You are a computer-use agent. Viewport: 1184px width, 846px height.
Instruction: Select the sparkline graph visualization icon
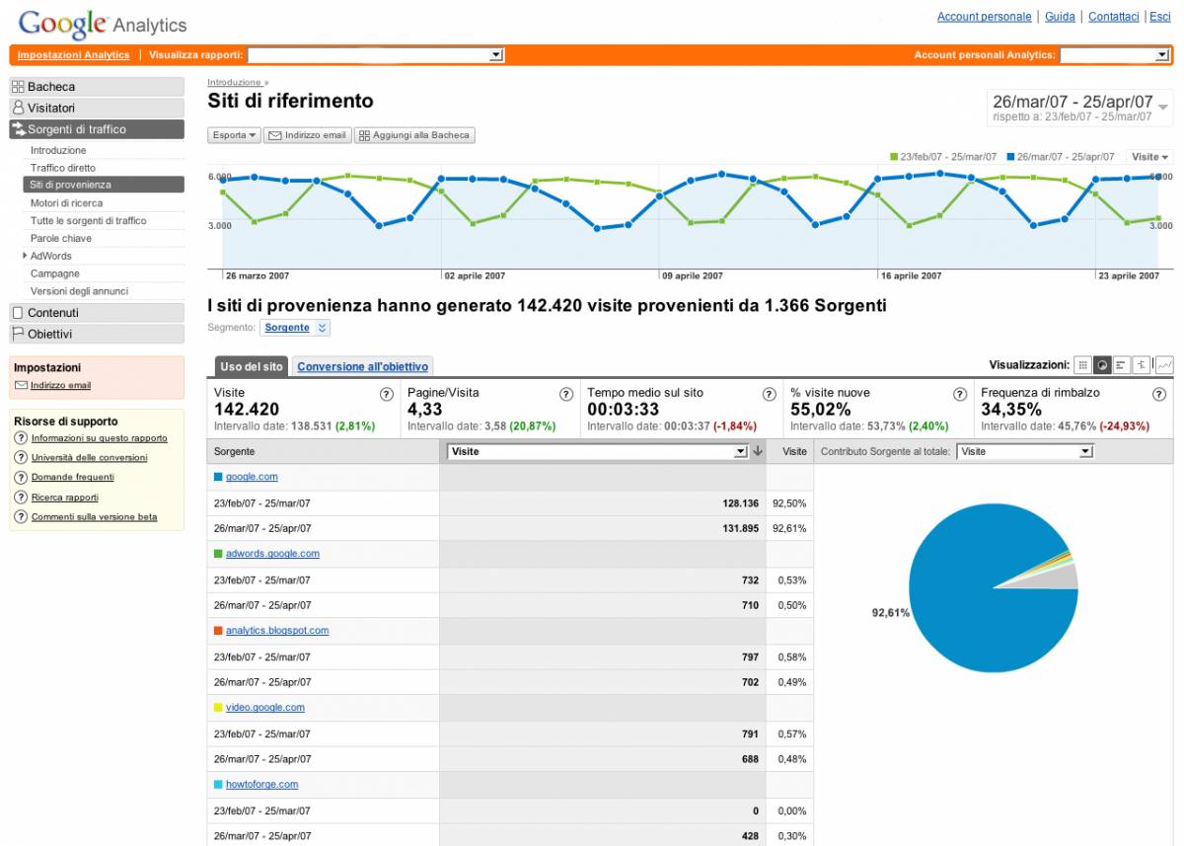pyautogui.click(x=1164, y=365)
